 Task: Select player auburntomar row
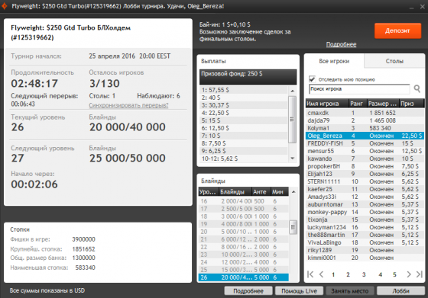tap(365, 204)
